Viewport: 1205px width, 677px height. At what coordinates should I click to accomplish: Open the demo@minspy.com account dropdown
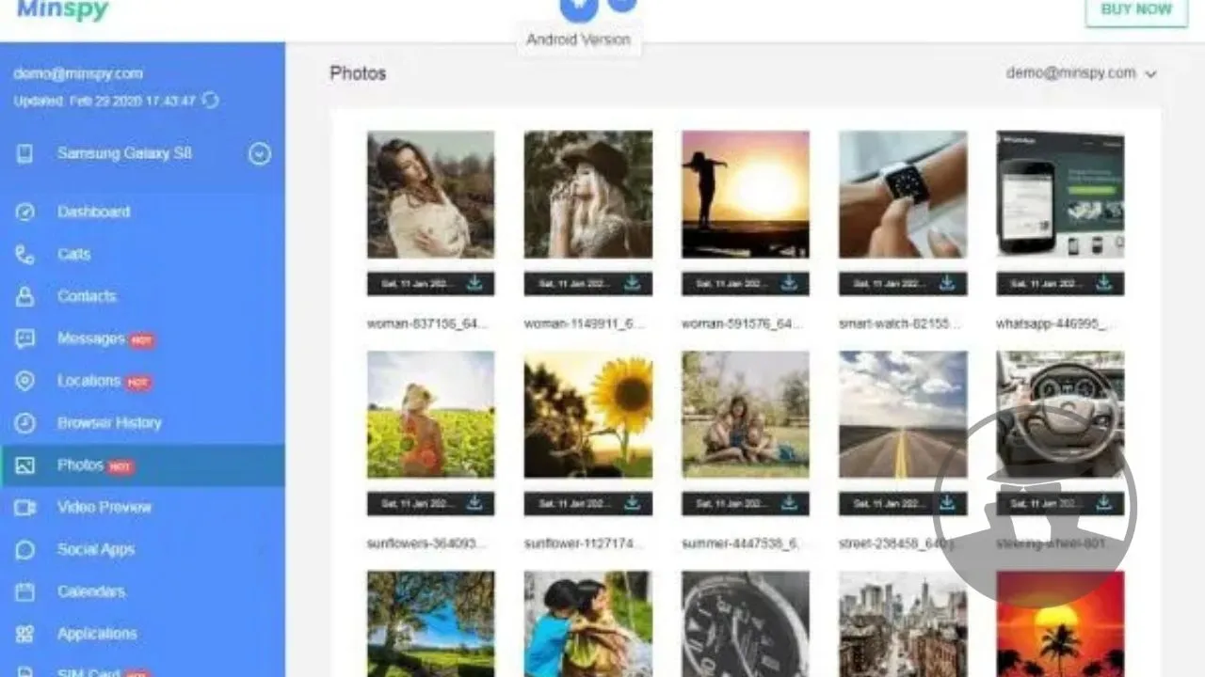[x=1081, y=73]
